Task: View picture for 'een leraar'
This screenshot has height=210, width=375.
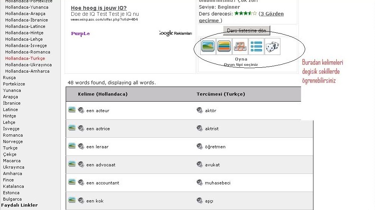Action: [x=72, y=146]
